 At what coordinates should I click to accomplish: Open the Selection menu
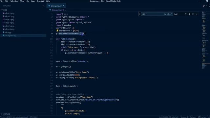click(14, 1)
